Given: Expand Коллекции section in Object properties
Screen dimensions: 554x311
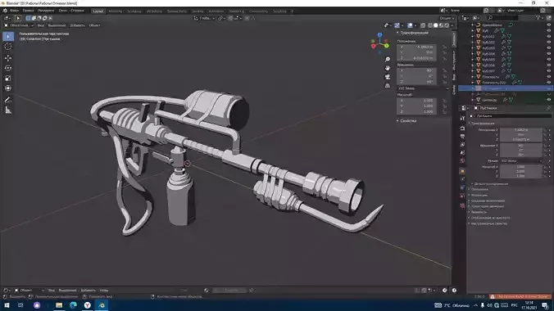Looking at the screenshot, I should 479,196.
